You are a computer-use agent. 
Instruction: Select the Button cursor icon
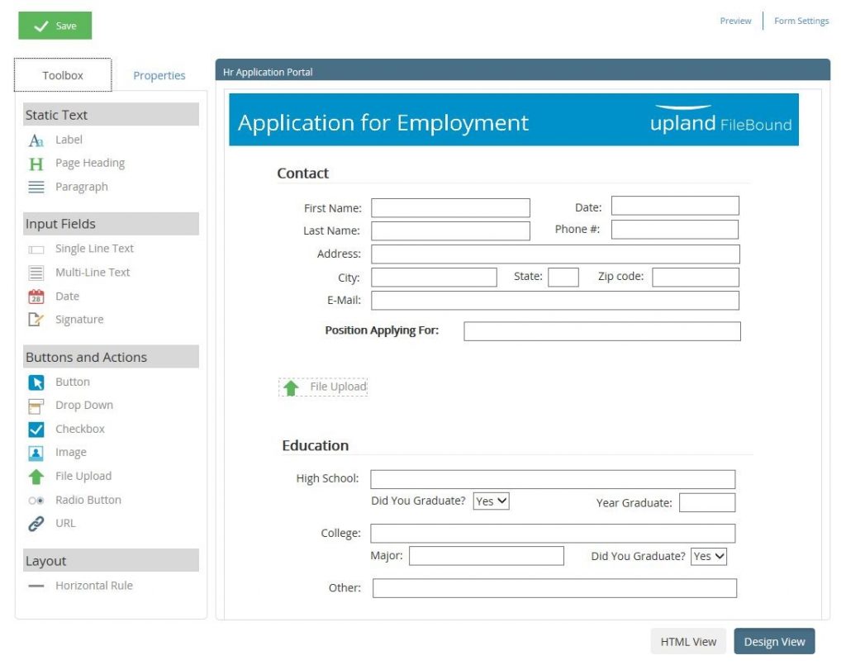tap(36, 382)
